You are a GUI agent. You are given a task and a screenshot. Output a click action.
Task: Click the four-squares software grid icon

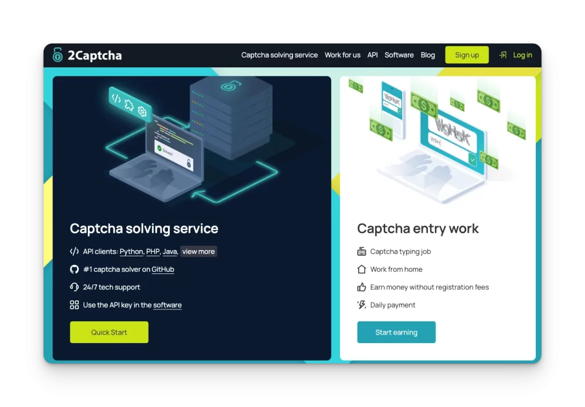pyautogui.click(x=74, y=305)
